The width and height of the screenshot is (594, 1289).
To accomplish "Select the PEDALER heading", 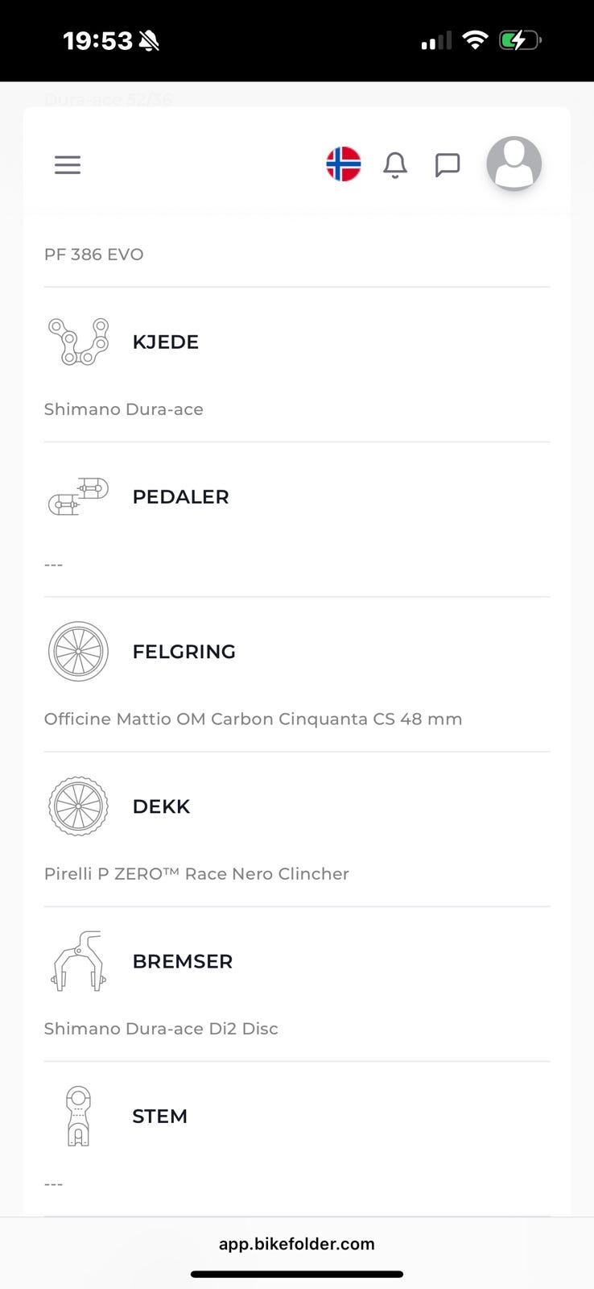I will click(180, 496).
